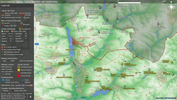Viewport: 177px width, 100px height.
Task: Click the Map credits link
Action: point(166,98)
